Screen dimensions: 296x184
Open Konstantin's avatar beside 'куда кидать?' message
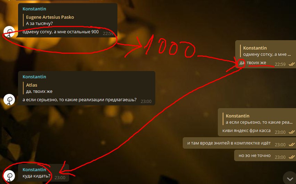tap(9, 176)
